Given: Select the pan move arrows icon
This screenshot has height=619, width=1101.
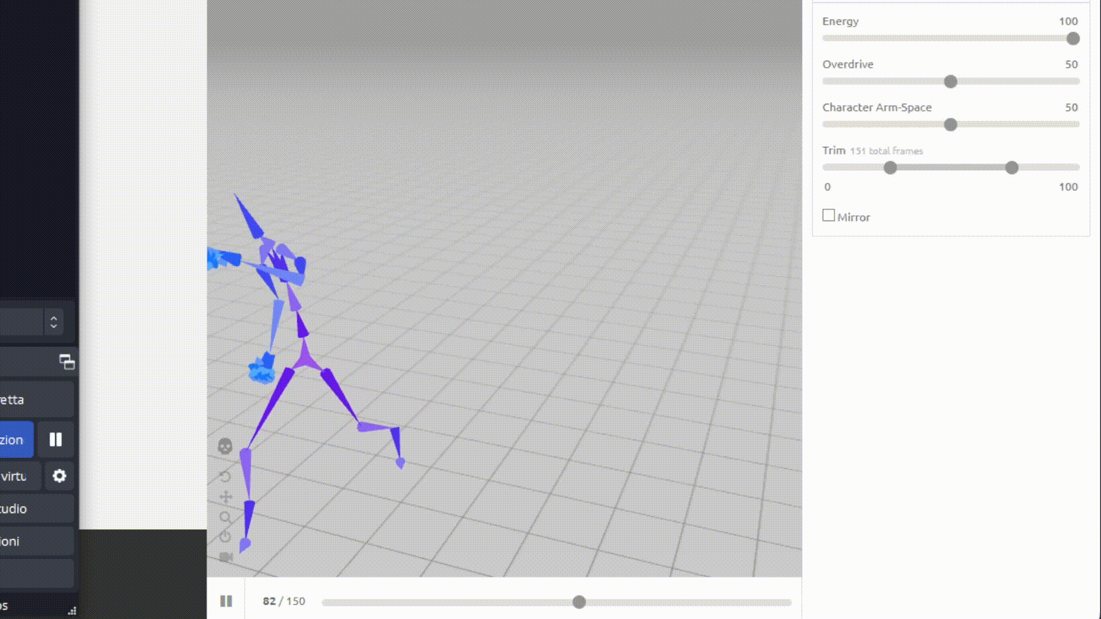Looking at the screenshot, I should point(225,497).
